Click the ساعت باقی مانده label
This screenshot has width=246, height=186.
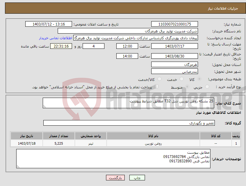(35, 47)
